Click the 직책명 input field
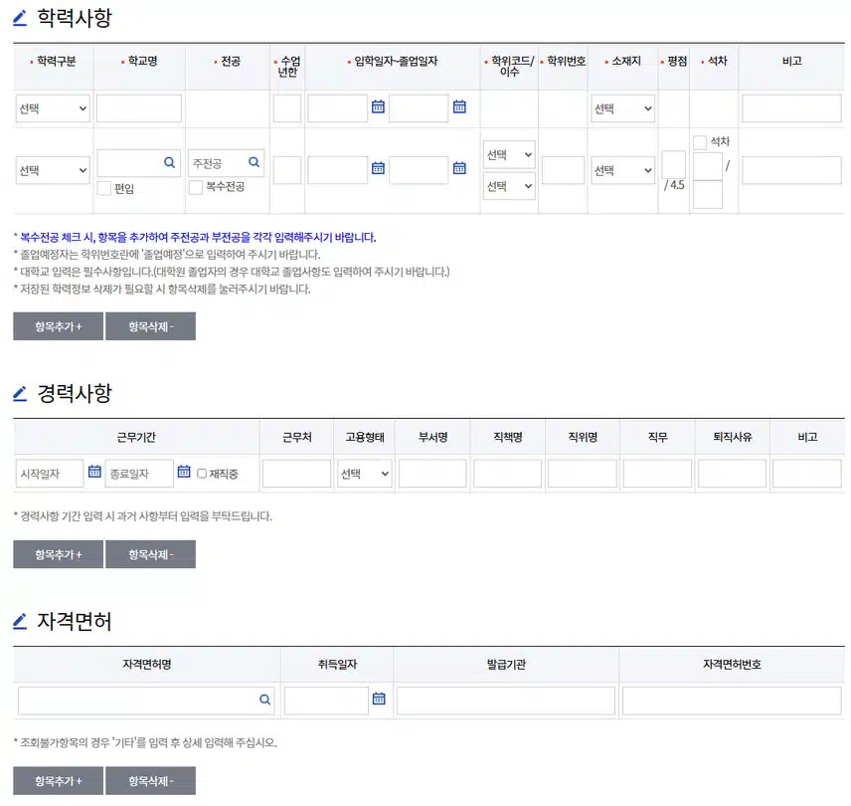The height and width of the screenshot is (806, 851). (507, 474)
